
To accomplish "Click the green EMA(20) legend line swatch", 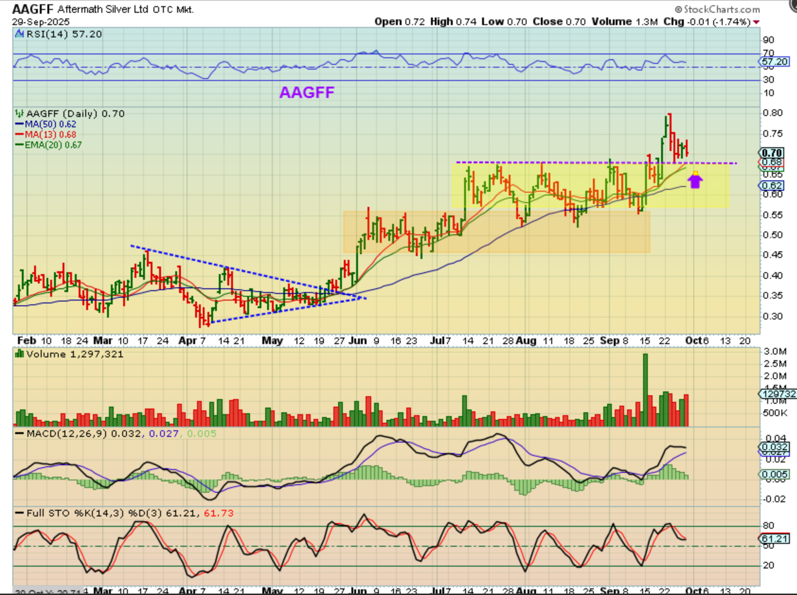I will point(19,145).
